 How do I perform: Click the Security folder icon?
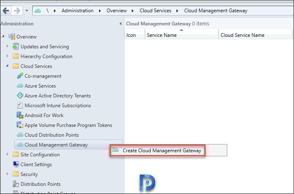[x=16, y=174]
